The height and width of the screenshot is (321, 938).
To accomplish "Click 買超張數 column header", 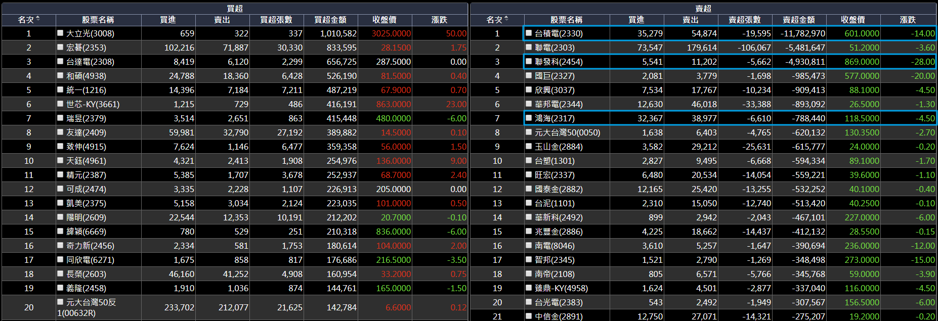I will (276, 20).
